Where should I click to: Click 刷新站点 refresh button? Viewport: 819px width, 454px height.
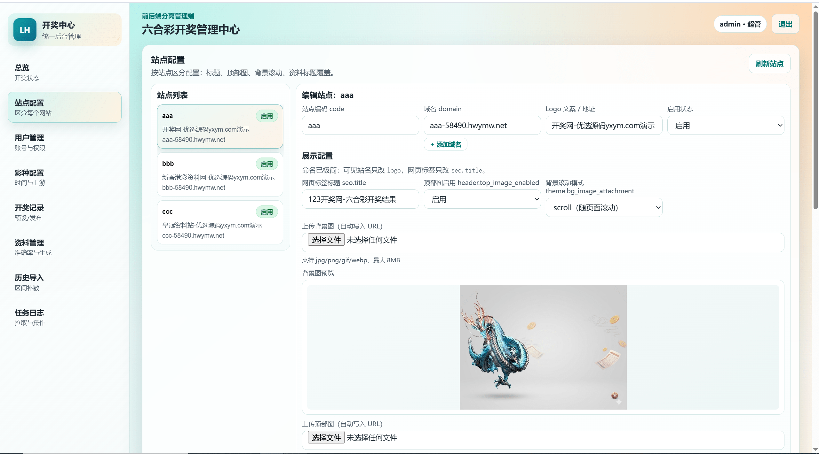[x=769, y=64]
